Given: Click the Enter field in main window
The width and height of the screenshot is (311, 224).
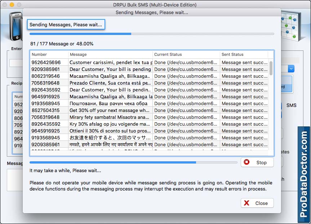Looking at the screenshot, I should [x=16, y=63].
